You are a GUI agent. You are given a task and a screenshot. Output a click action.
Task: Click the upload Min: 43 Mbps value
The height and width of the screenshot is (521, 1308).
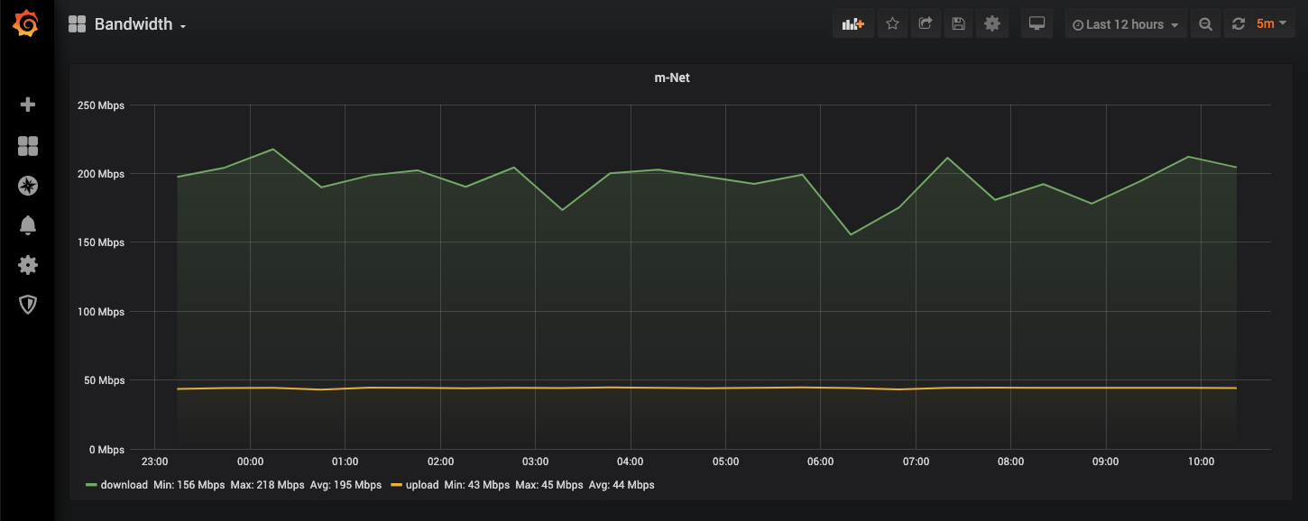coord(477,485)
